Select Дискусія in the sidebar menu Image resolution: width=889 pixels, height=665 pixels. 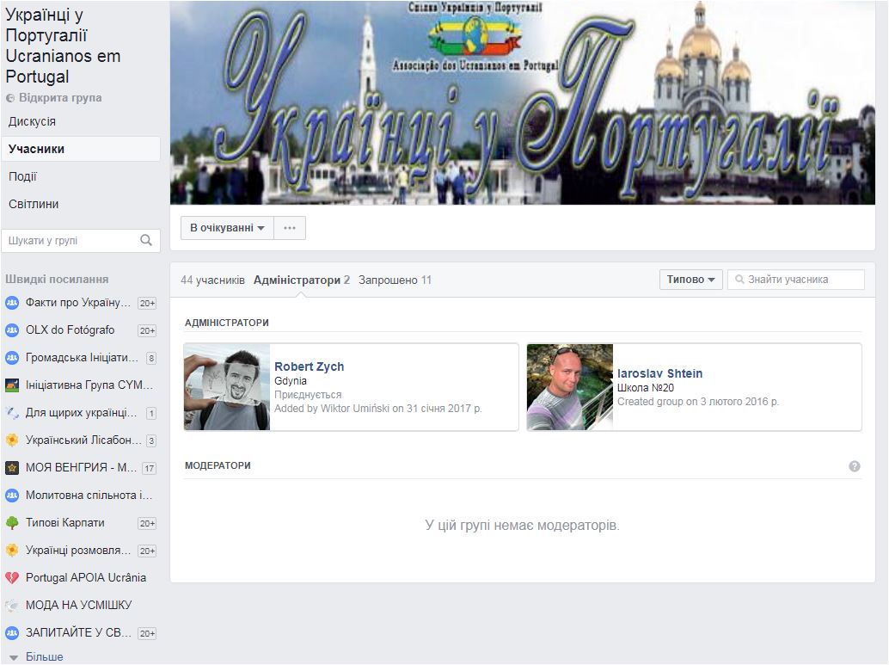33,121
